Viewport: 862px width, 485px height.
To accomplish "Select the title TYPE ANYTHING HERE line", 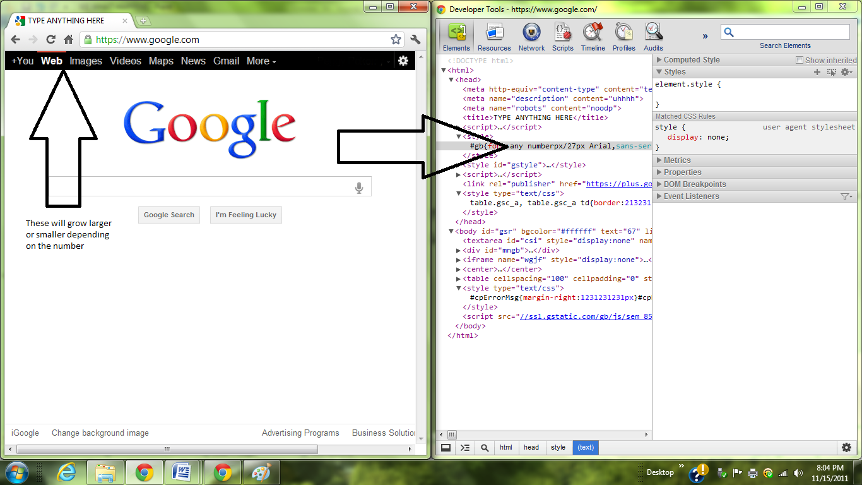I will coord(535,118).
